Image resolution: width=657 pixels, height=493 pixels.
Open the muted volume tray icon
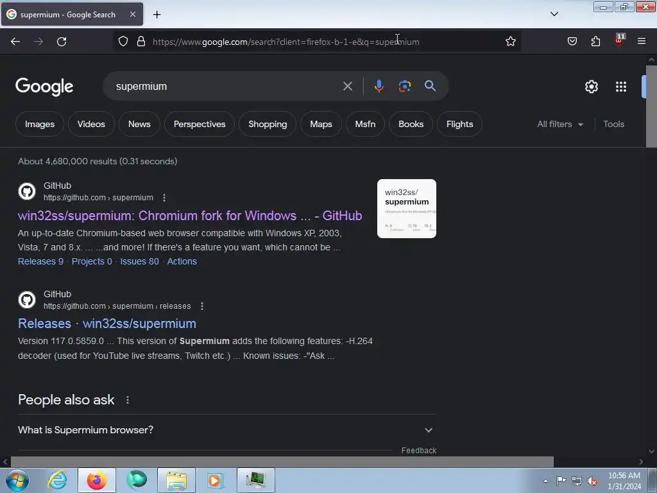pyautogui.click(x=592, y=481)
